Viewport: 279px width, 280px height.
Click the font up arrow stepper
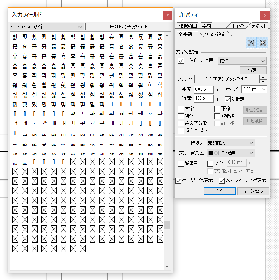point(263,77)
